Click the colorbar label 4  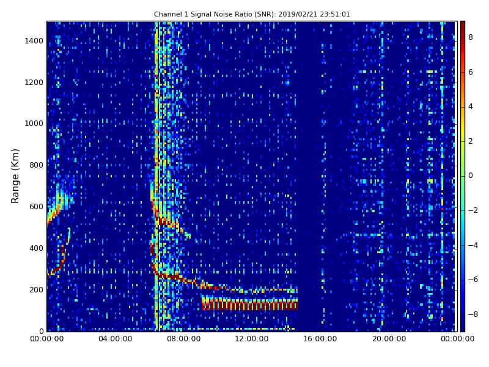tap(471, 106)
